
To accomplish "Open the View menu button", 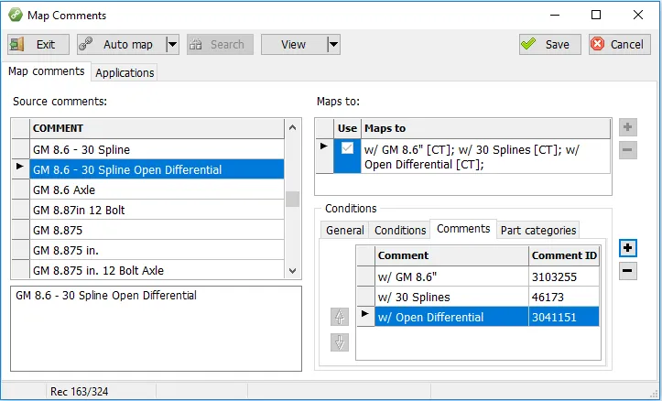I will tap(293, 44).
